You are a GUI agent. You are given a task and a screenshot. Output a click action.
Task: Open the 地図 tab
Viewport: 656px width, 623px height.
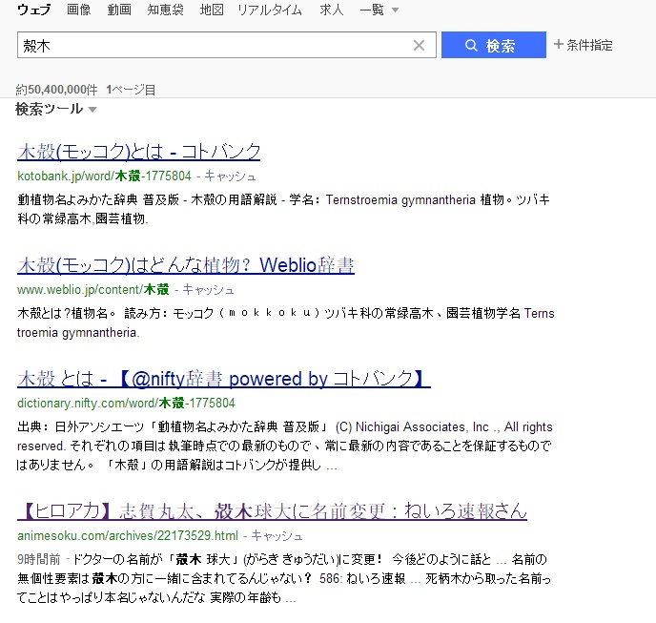(212, 10)
